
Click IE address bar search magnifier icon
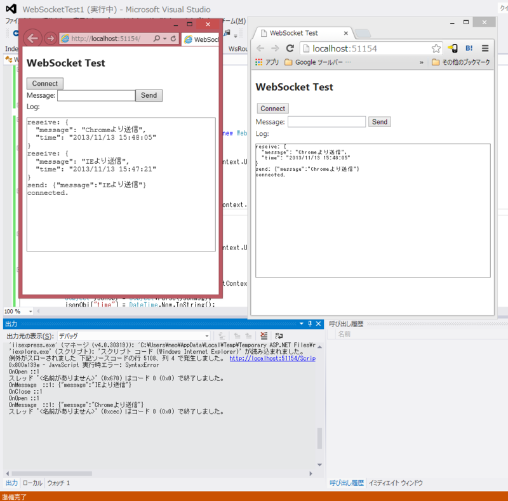156,39
